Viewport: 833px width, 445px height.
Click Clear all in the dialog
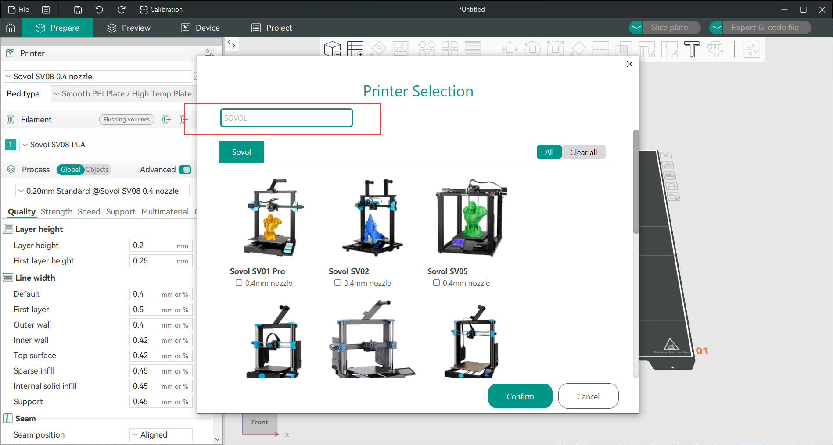[x=583, y=152]
